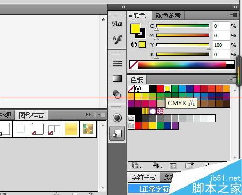242x195 pixels.
Task: Click the None box on color spectrum
Action: tap(134, 64)
